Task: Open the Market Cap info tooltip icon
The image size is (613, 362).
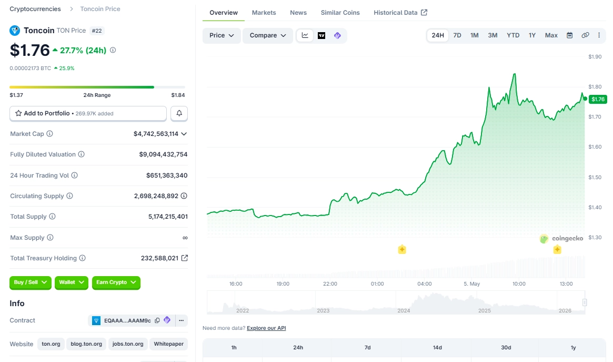Action: 49,133
